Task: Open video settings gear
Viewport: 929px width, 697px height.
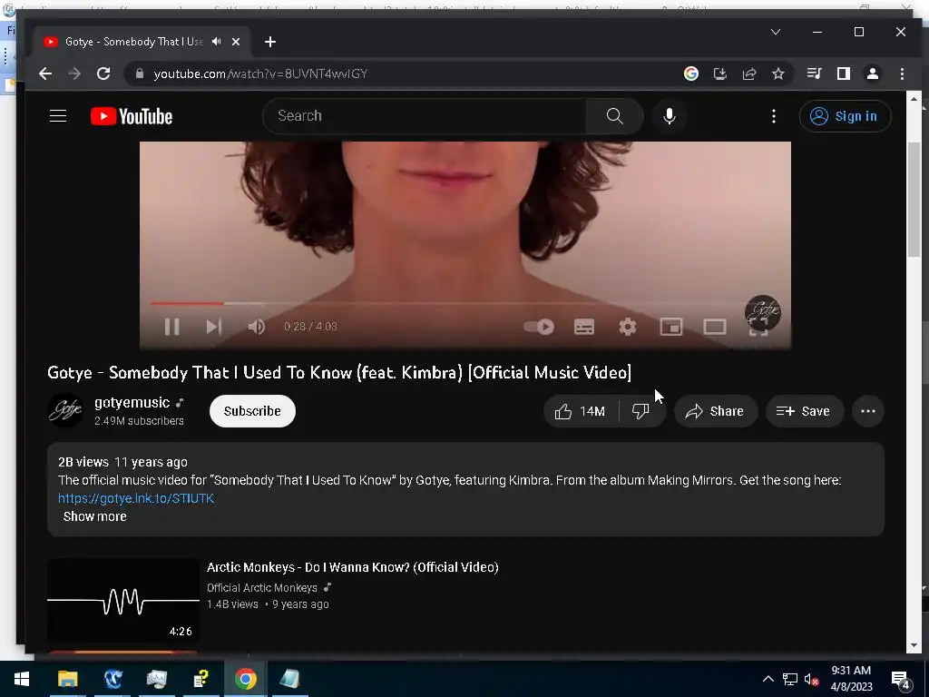Action: click(x=628, y=327)
